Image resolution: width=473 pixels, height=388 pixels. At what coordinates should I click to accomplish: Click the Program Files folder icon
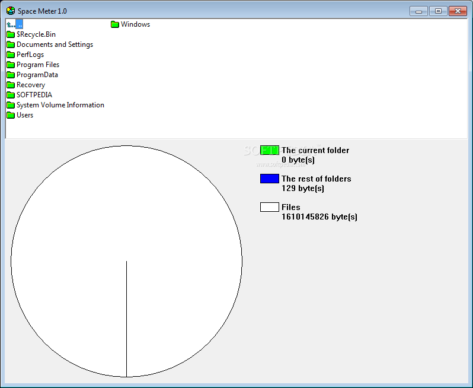(11, 65)
